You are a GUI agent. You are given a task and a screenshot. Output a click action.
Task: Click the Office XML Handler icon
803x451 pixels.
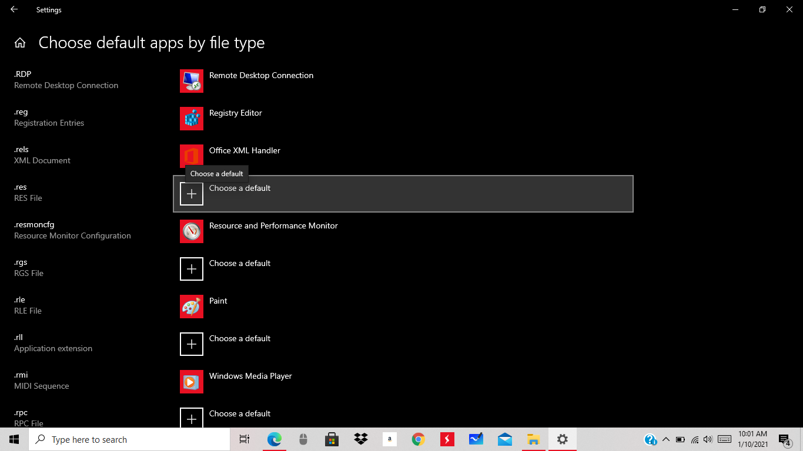[x=192, y=156]
